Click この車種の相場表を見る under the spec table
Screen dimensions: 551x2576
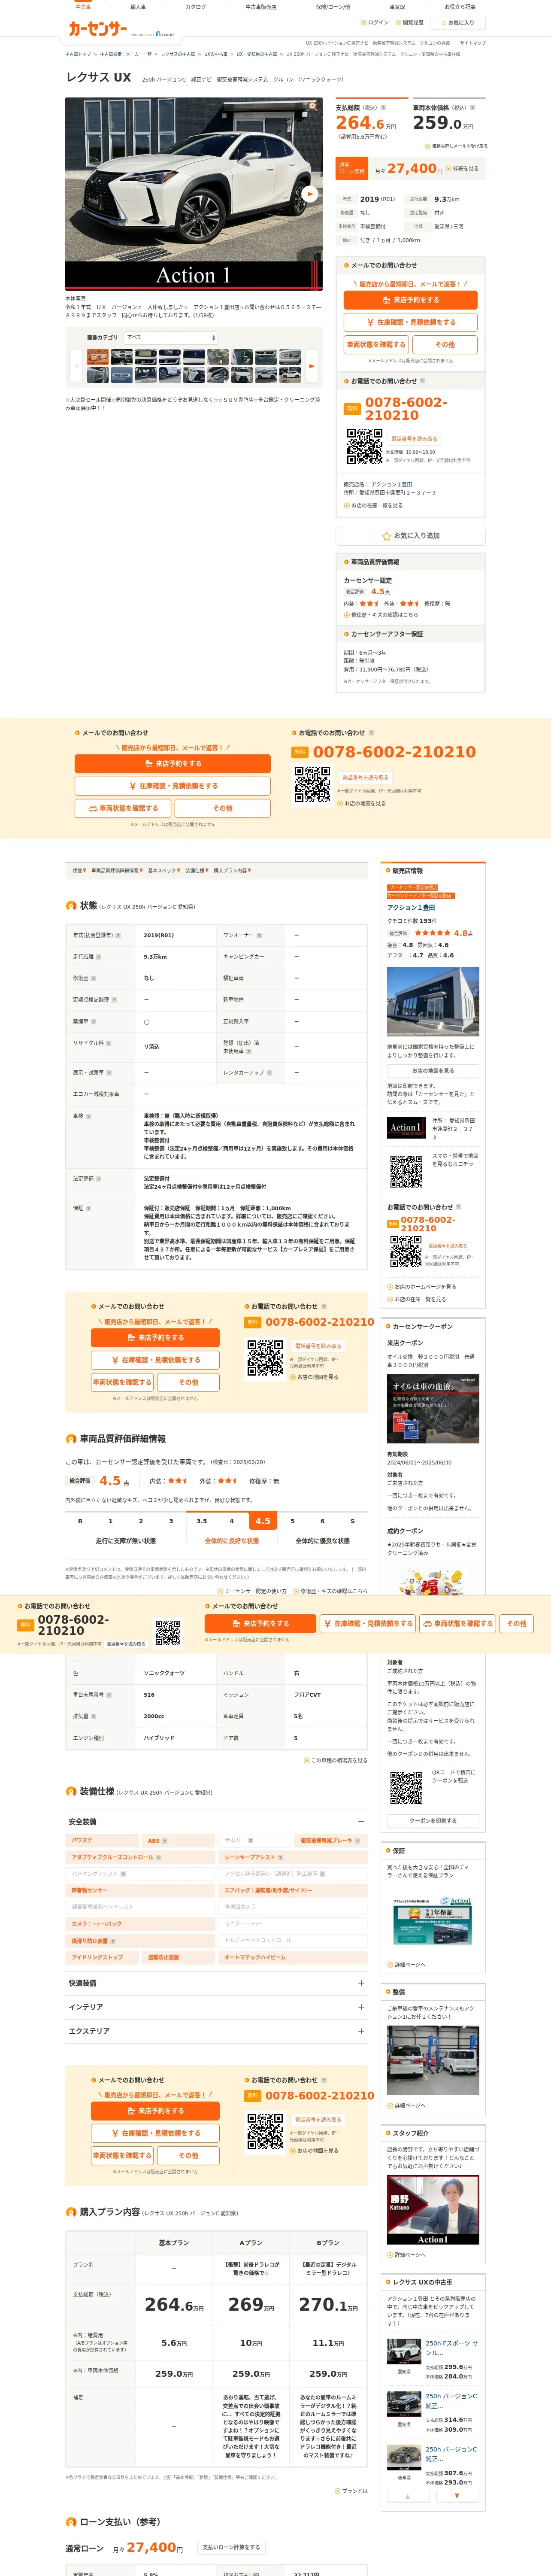tap(336, 1760)
